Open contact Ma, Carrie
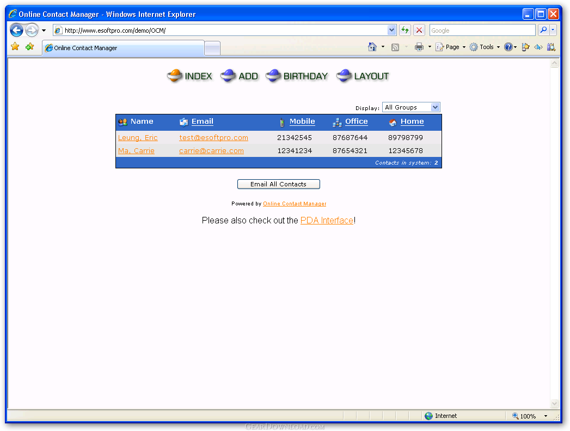Image resolution: width=570 pixels, height=431 pixels. point(136,151)
